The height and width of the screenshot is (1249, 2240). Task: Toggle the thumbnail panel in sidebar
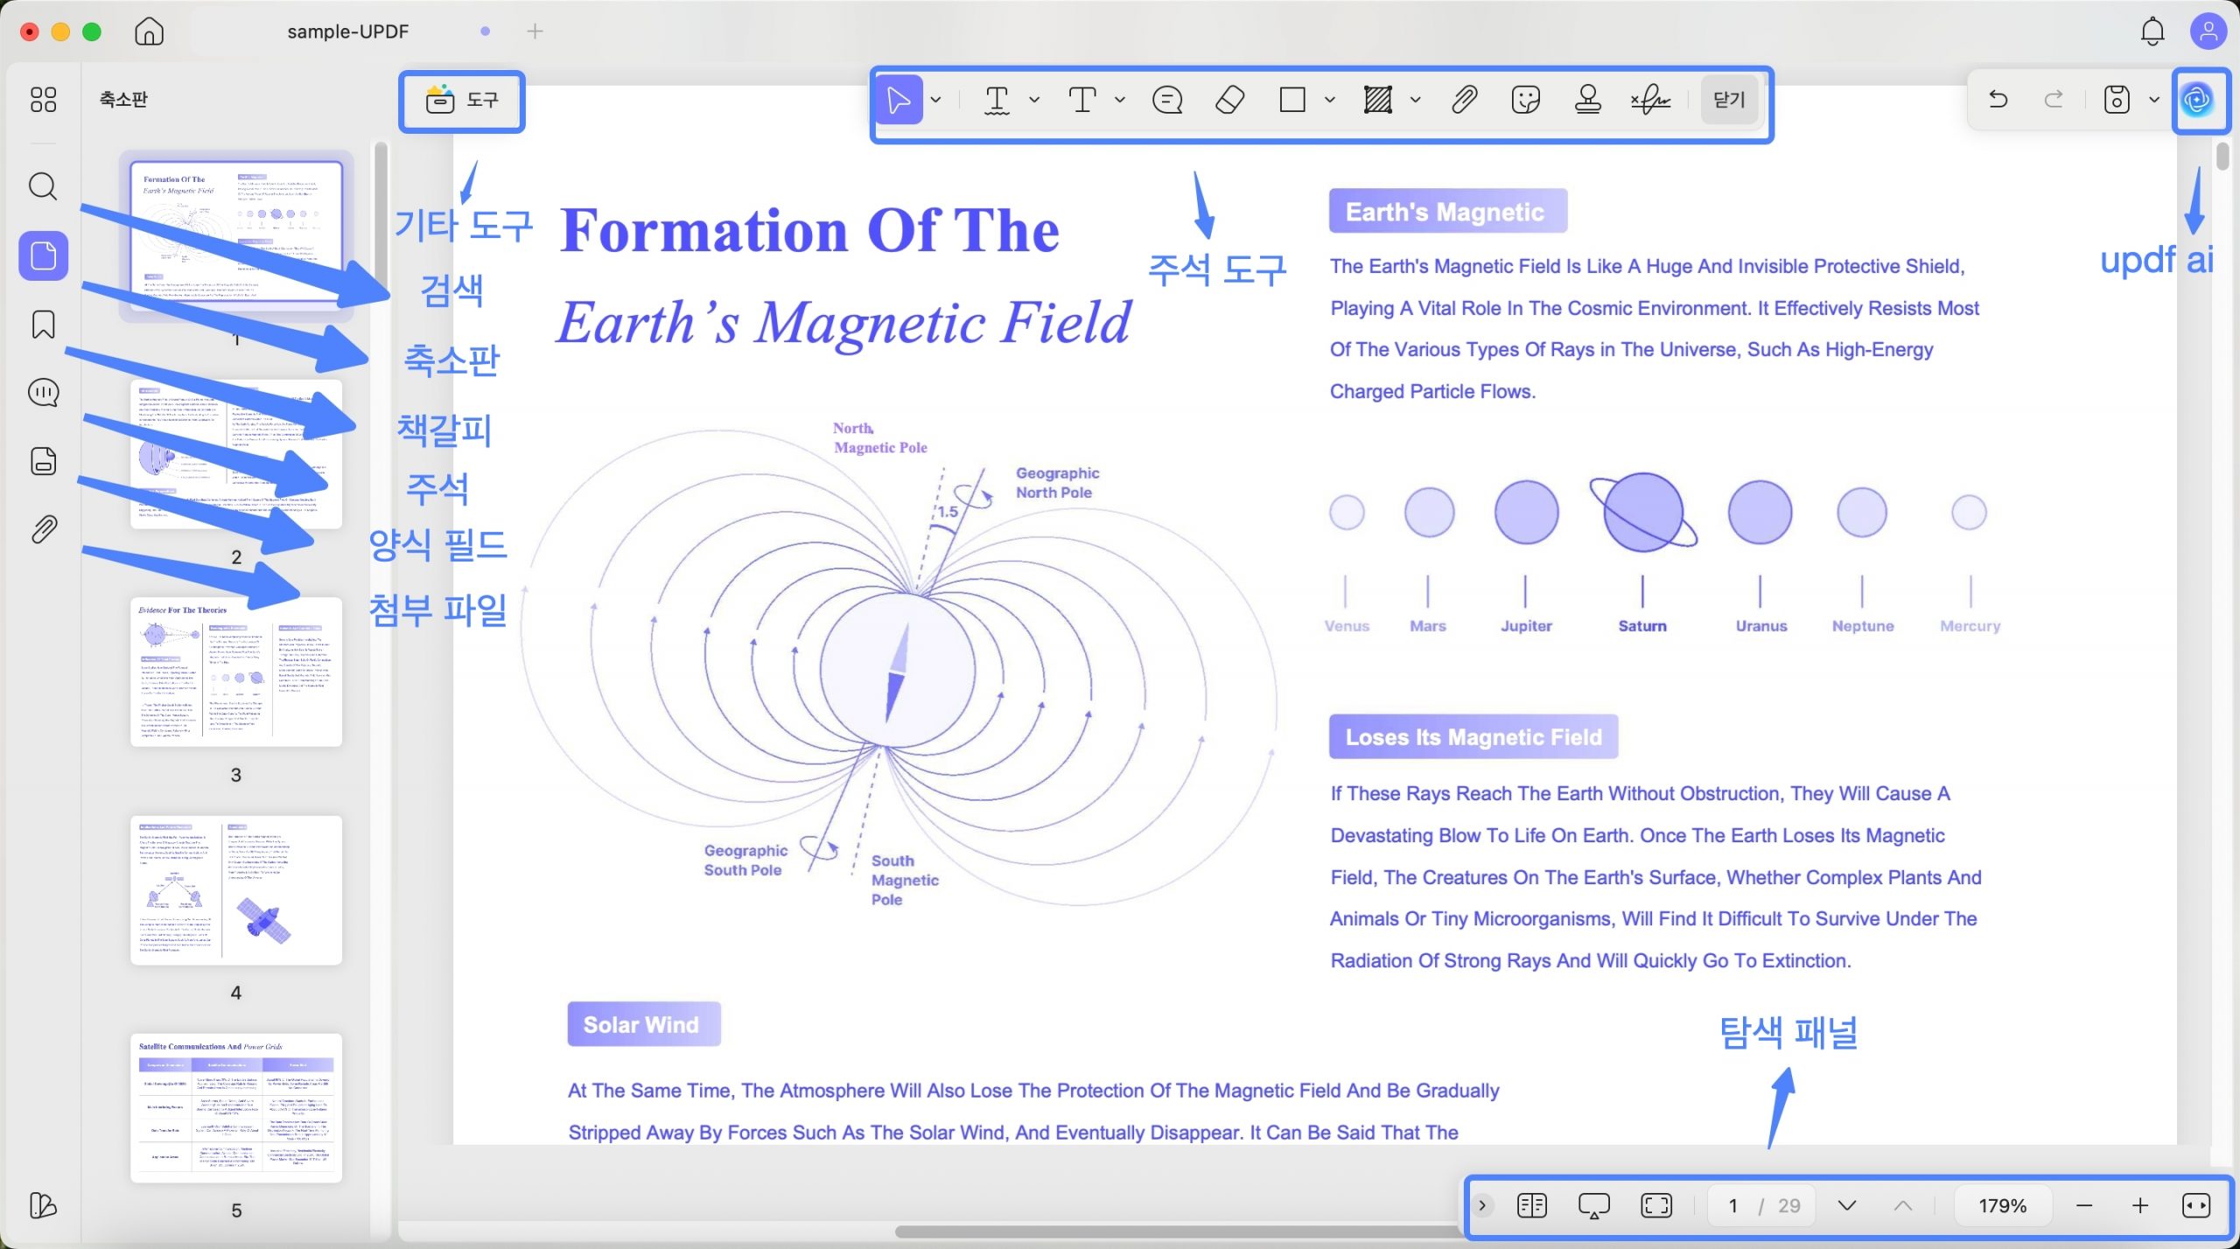tap(43, 255)
